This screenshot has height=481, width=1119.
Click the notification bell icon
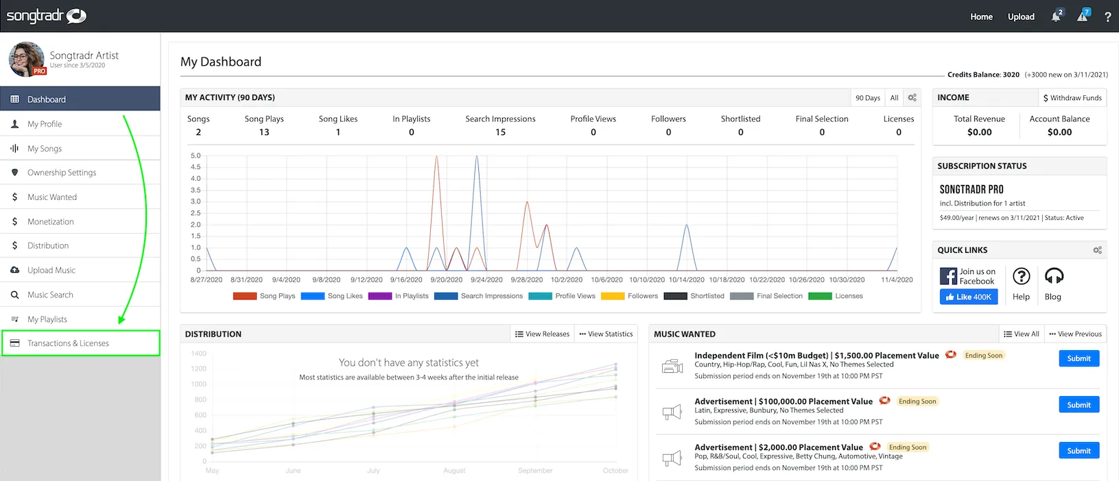(1055, 16)
